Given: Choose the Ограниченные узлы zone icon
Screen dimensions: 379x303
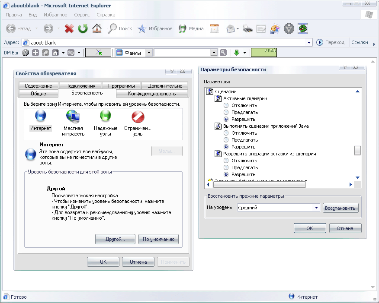Looking at the screenshot, I should click(x=138, y=117).
